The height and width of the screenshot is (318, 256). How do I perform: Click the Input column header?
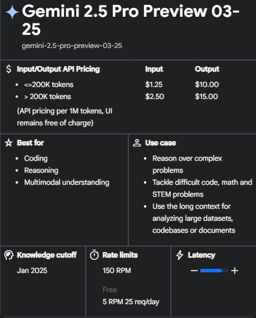tap(154, 69)
